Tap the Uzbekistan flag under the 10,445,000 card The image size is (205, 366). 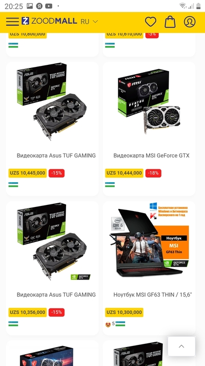13,185
